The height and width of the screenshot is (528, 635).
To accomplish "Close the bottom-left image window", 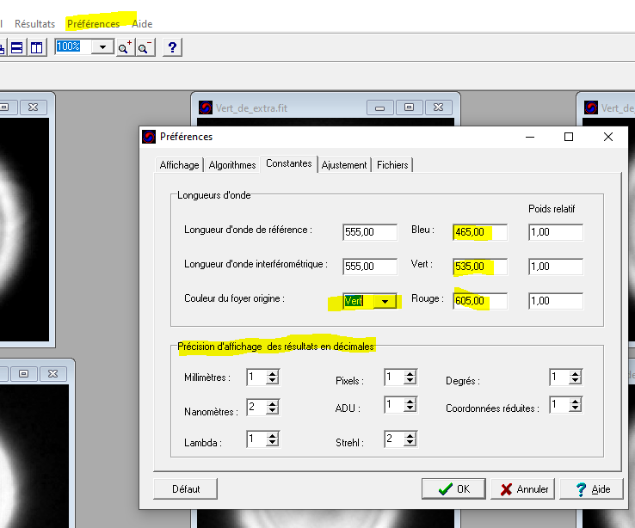I will pos(53,373).
